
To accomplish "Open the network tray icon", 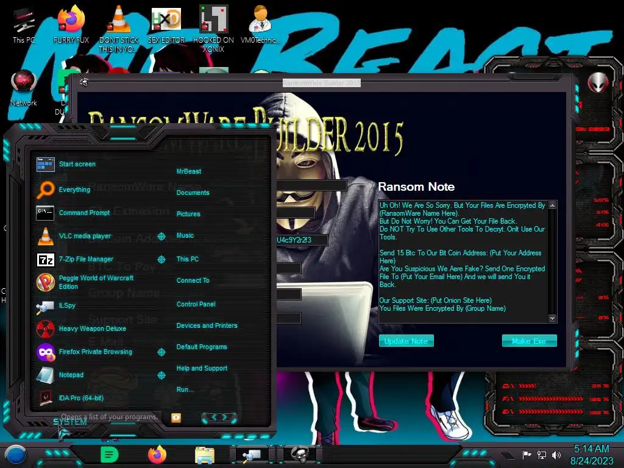I will click(x=541, y=455).
